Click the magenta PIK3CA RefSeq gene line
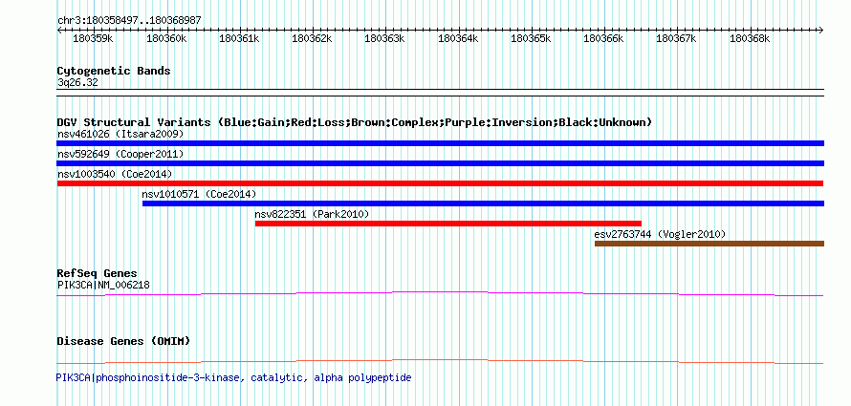The width and height of the screenshot is (851, 406). [440, 293]
